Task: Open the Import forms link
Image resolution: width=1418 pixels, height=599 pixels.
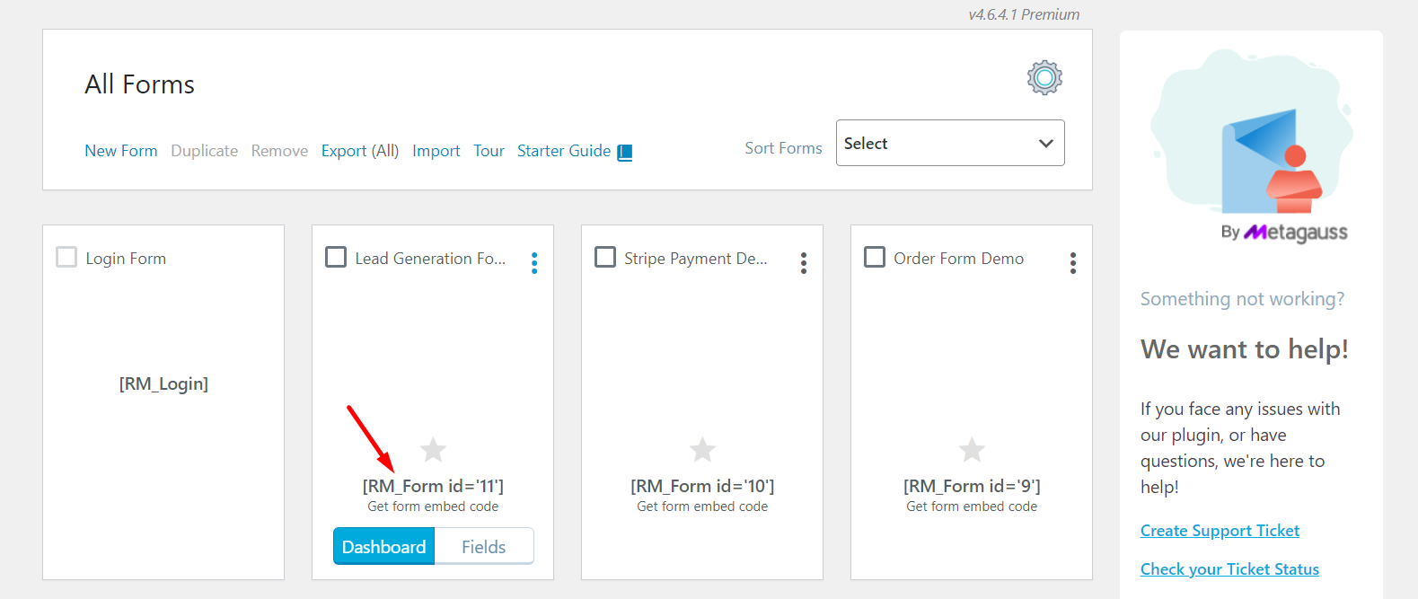Action: (436, 151)
